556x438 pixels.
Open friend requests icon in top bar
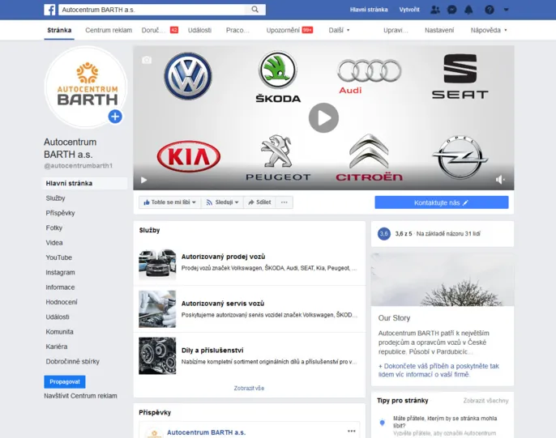tap(435, 10)
